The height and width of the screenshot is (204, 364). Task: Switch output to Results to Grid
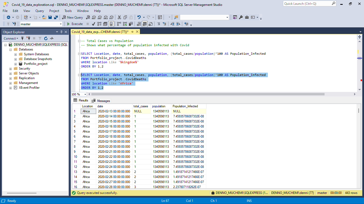pyautogui.click(x=145, y=24)
